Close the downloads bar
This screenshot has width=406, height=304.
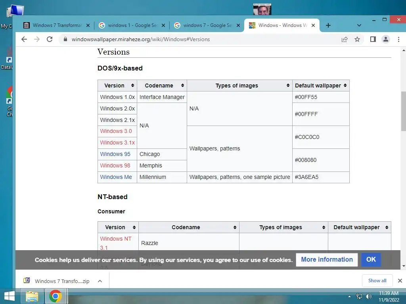(400, 281)
